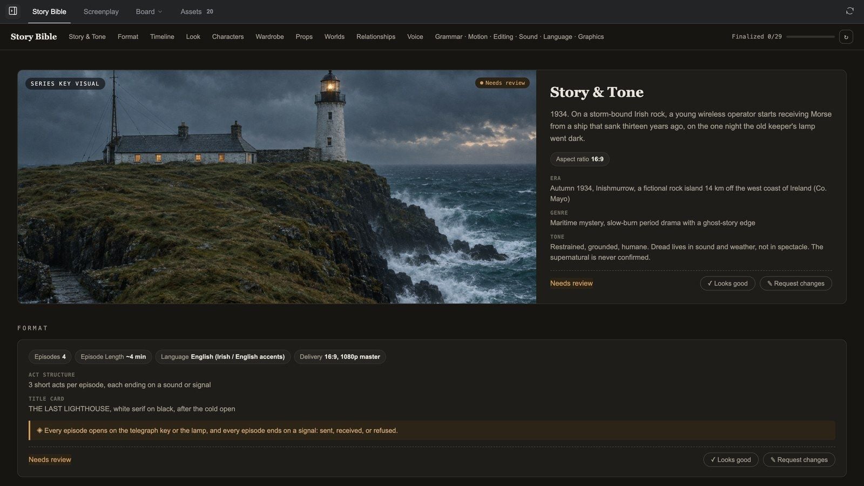Click the Genre description Maritime mystery

[x=653, y=223]
